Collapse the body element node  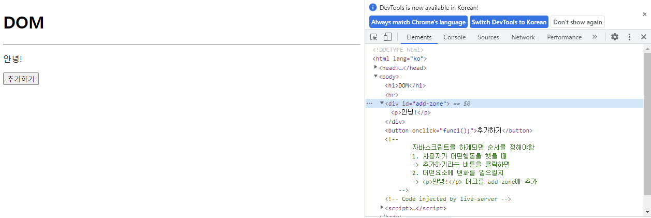pos(376,76)
